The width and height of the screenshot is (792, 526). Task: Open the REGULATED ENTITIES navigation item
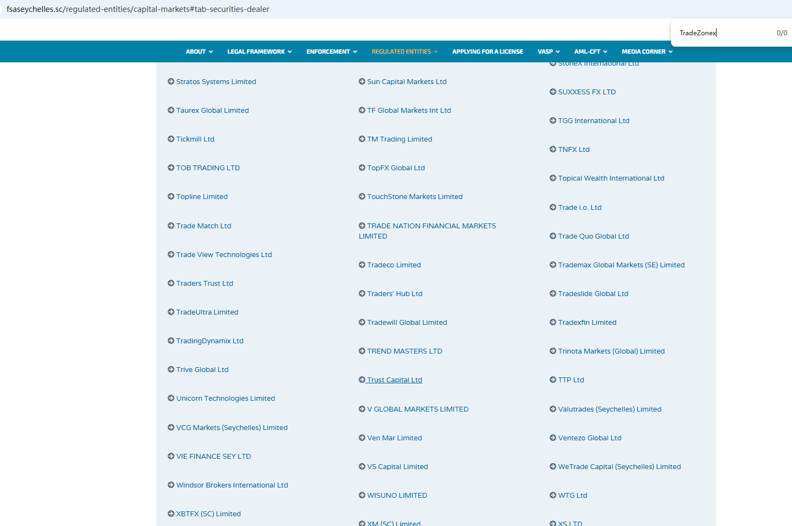pos(401,52)
